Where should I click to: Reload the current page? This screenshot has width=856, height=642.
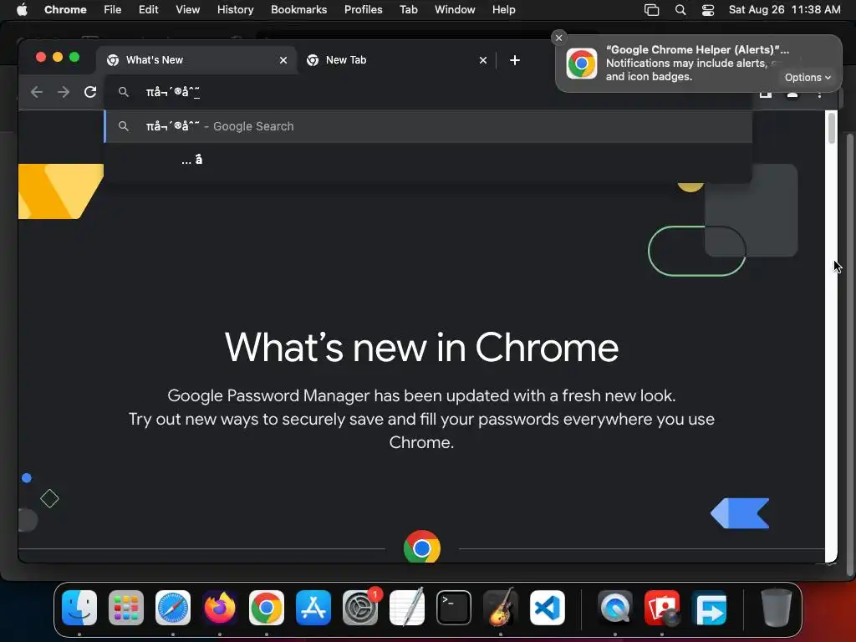(x=90, y=92)
